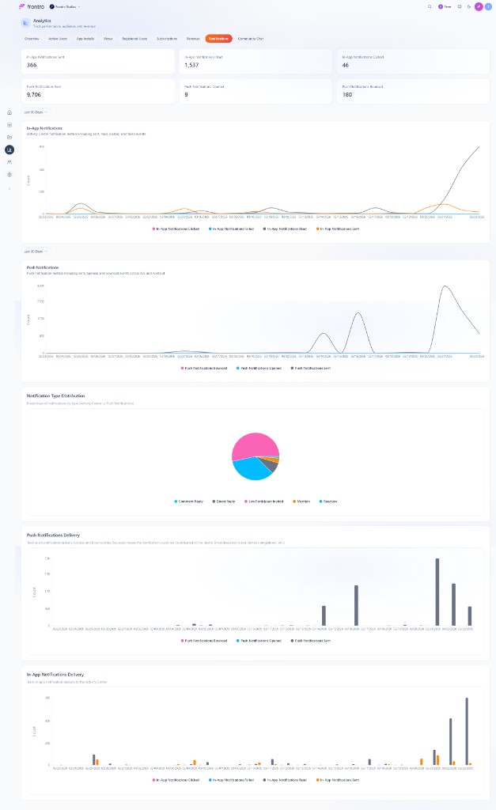Image resolution: width=496 pixels, height=810 pixels.
Task: Select the Analytics chart icon in the sidebar
Action: pos(9,150)
